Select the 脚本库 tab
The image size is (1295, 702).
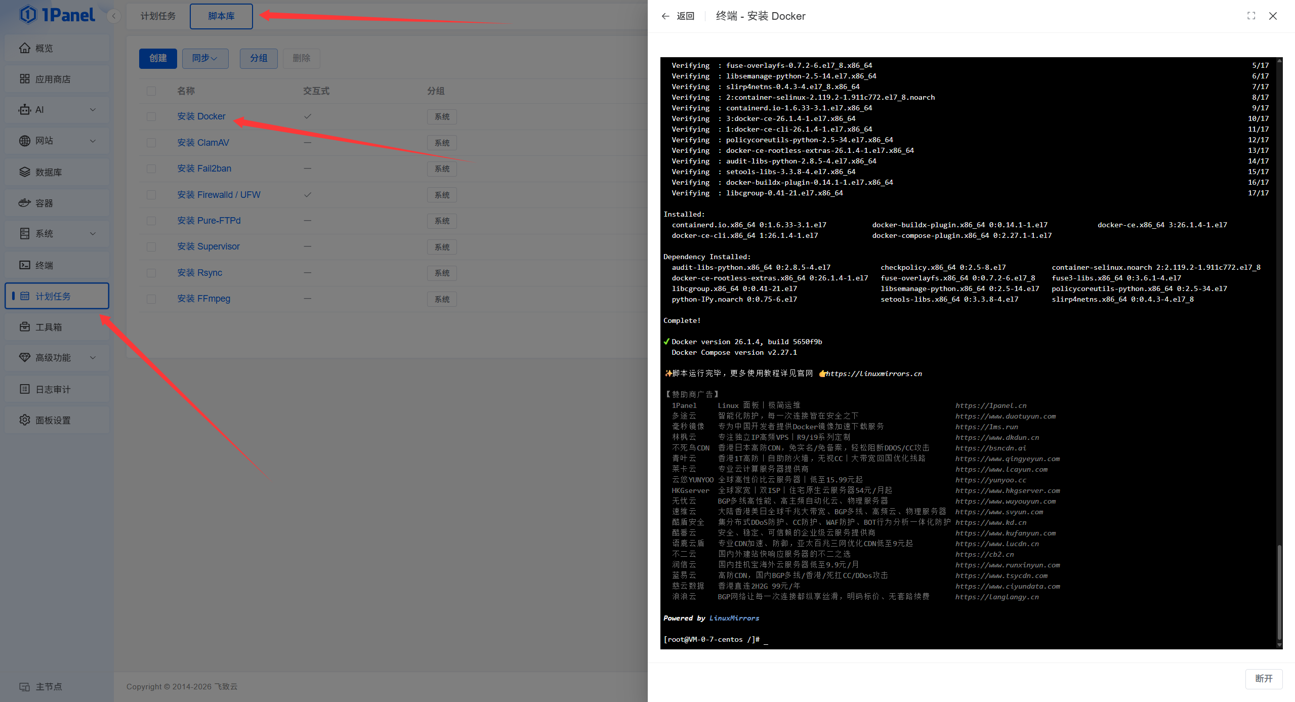[221, 16]
